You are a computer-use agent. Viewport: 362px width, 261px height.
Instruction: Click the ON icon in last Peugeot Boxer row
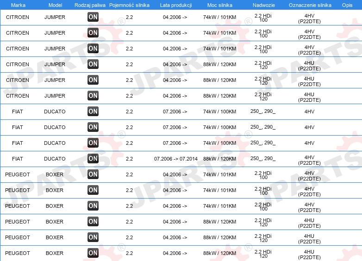[x=93, y=253]
